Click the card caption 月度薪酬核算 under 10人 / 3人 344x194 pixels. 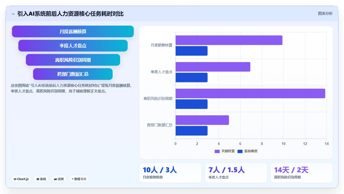tap(153, 177)
